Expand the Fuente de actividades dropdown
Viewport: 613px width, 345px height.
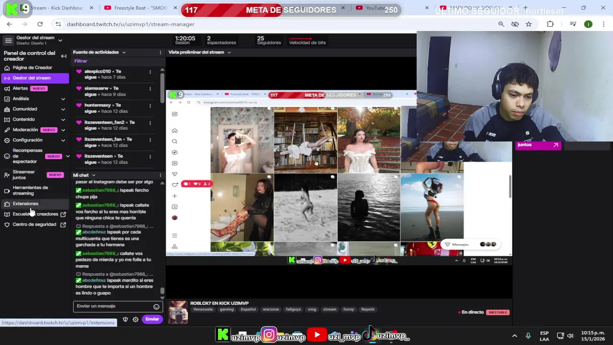coord(124,52)
